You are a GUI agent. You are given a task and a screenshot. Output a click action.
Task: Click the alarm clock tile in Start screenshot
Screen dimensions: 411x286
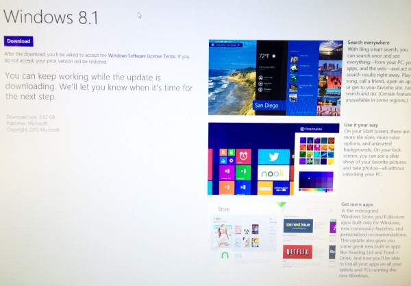[243, 156]
